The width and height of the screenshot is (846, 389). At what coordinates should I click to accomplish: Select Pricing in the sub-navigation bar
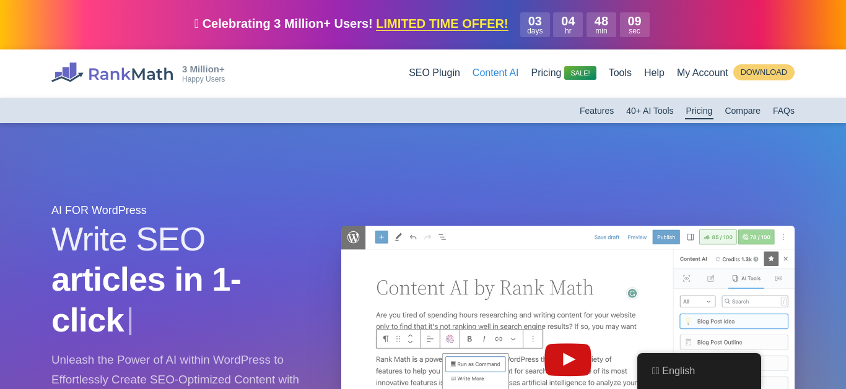pos(699,111)
